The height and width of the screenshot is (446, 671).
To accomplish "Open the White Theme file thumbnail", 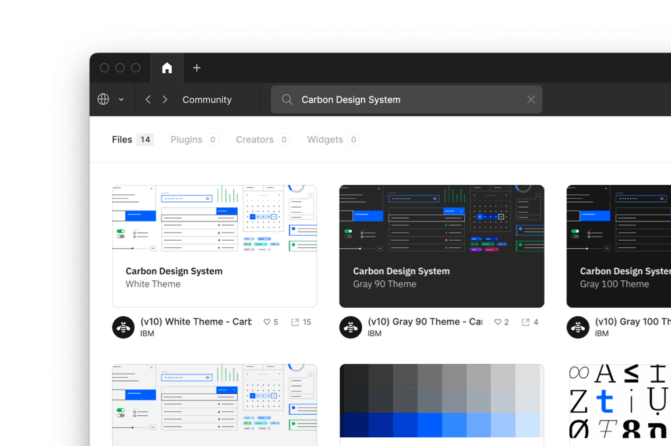I will tap(214, 246).
